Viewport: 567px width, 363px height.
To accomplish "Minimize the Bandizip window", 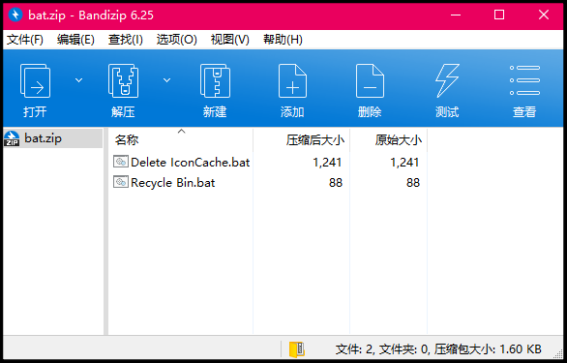I will [456, 15].
